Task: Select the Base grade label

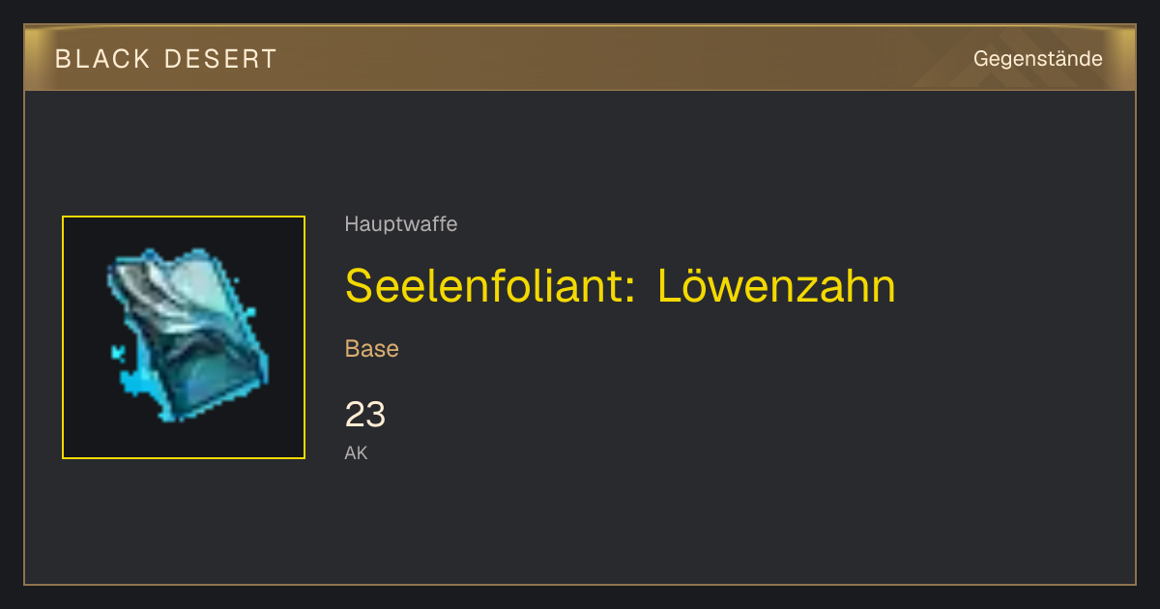Action: pos(372,349)
